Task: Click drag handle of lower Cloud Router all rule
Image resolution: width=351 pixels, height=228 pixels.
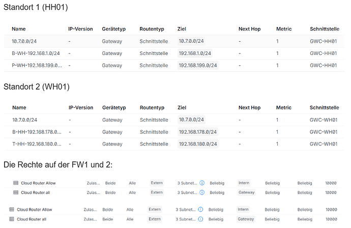Action: pos(12,219)
